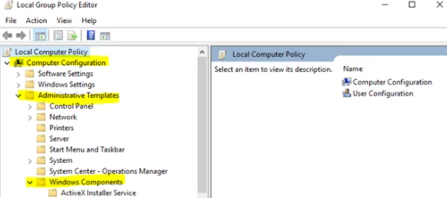The image size is (447, 198).
Task: Open the Action menu
Action: click(x=36, y=20)
